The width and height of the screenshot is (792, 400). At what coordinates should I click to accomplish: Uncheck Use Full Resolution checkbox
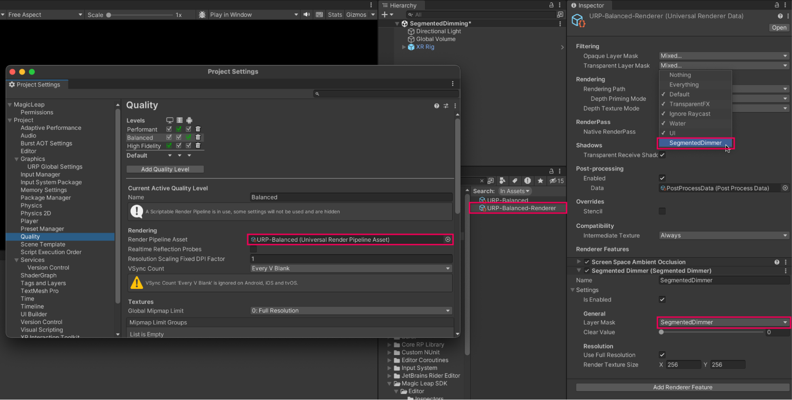[662, 355]
